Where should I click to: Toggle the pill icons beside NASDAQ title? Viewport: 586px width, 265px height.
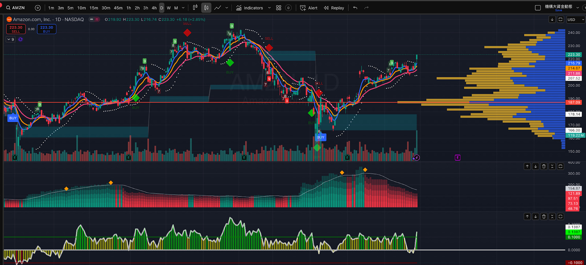[94, 19]
